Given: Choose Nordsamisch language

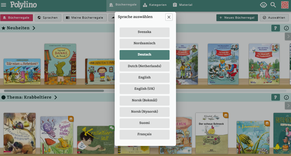Looking at the screenshot, I should tap(144, 43).
